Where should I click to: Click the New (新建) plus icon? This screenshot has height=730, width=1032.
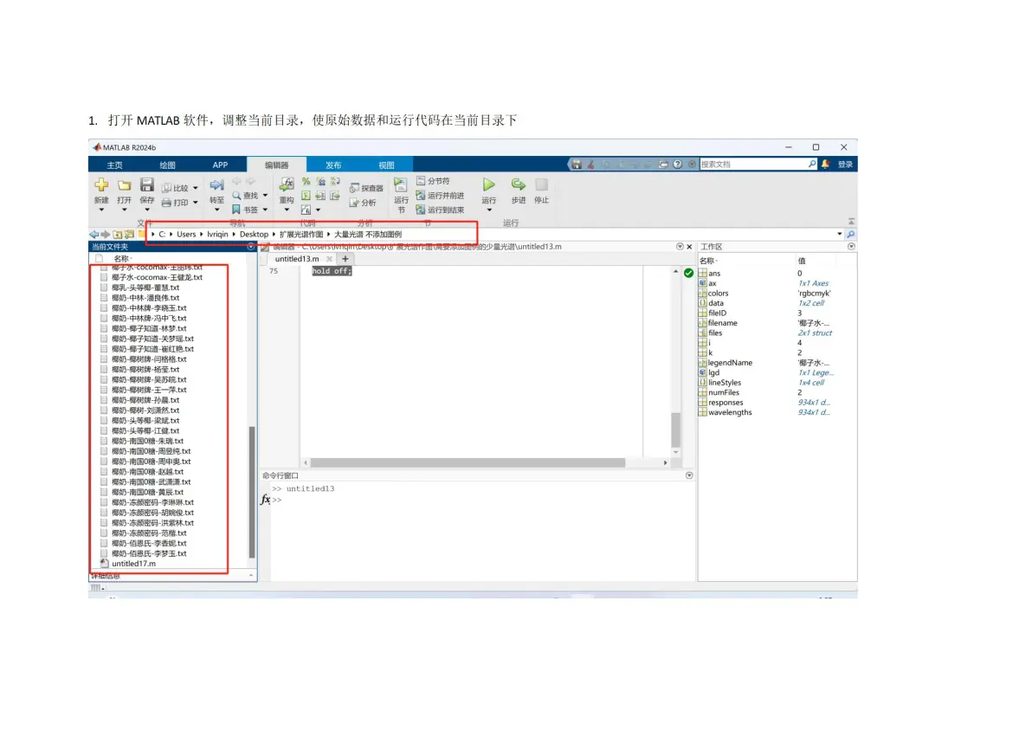click(101, 184)
